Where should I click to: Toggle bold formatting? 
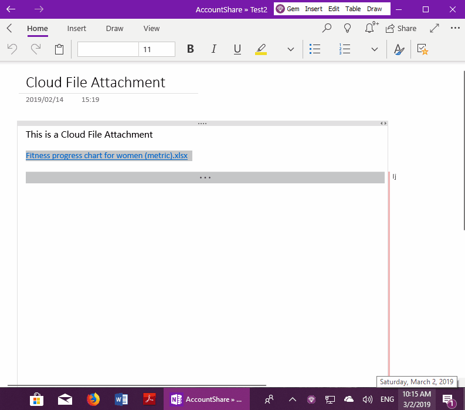tap(191, 49)
